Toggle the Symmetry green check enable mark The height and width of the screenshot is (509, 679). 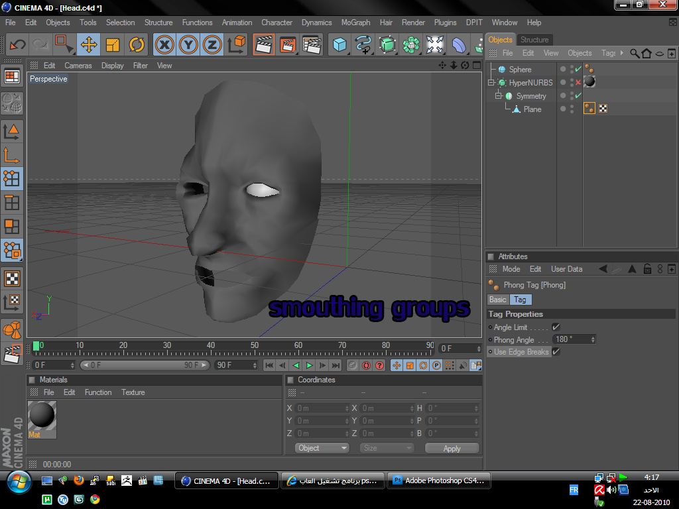click(x=578, y=95)
